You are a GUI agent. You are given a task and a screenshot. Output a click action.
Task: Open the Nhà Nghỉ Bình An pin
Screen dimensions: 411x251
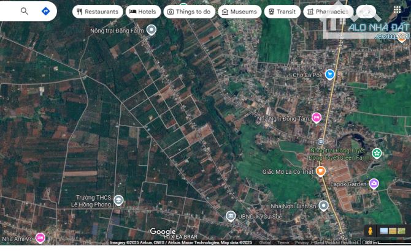click(x=323, y=206)
